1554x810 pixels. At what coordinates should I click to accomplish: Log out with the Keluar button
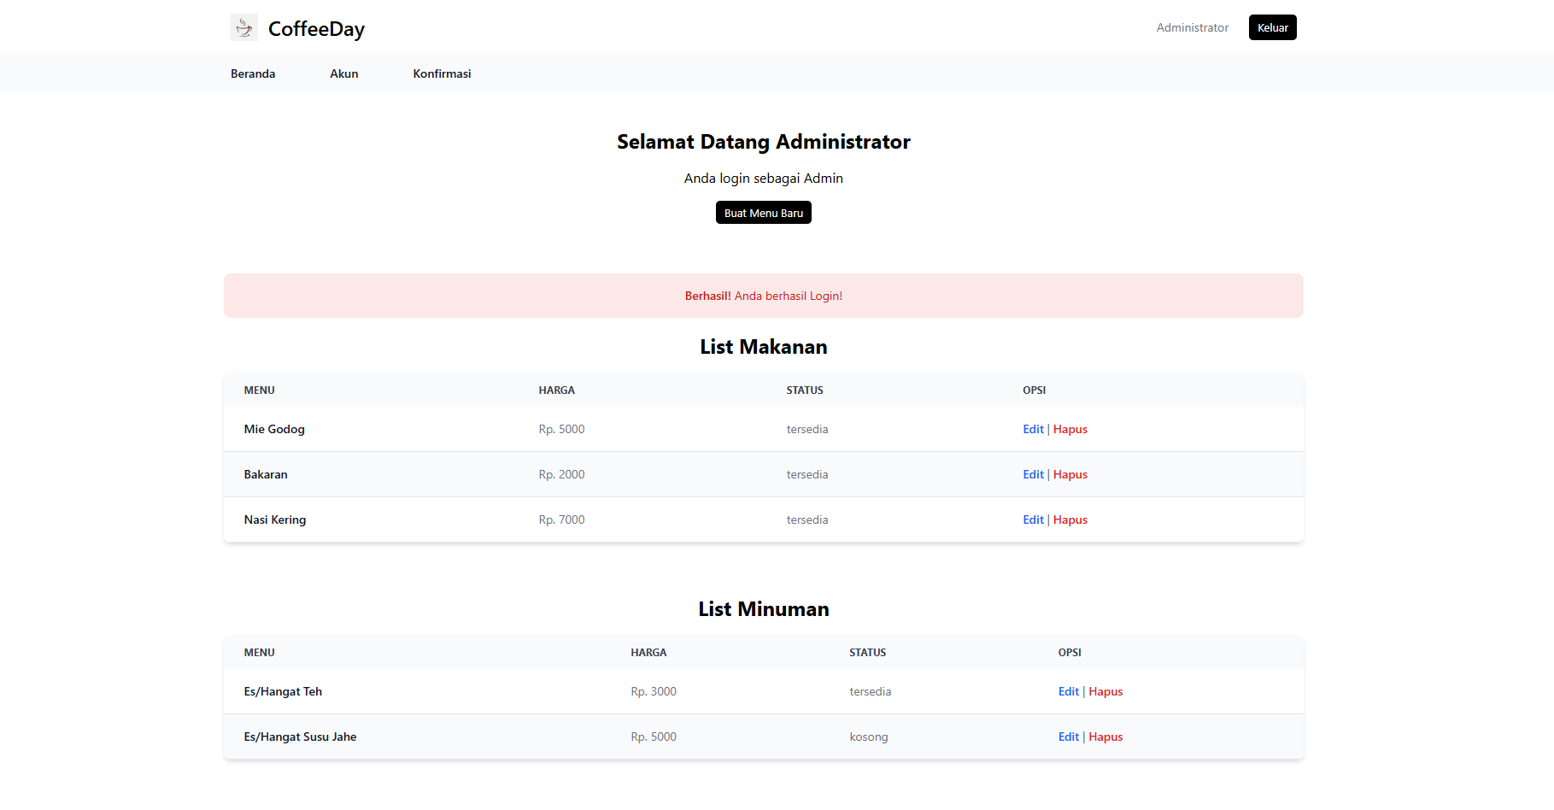[x=1273, y=27]
